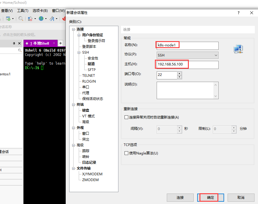Image resolution: width=258 pixels, height=204 pixels.
Task: Open dropdown arrow next to properties icon
Action: click(x=13, y=19)
